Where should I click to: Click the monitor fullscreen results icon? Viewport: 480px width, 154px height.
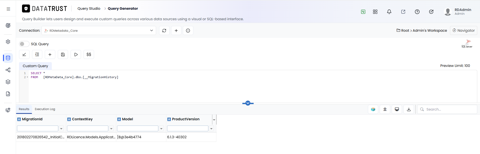pos(397,109)
